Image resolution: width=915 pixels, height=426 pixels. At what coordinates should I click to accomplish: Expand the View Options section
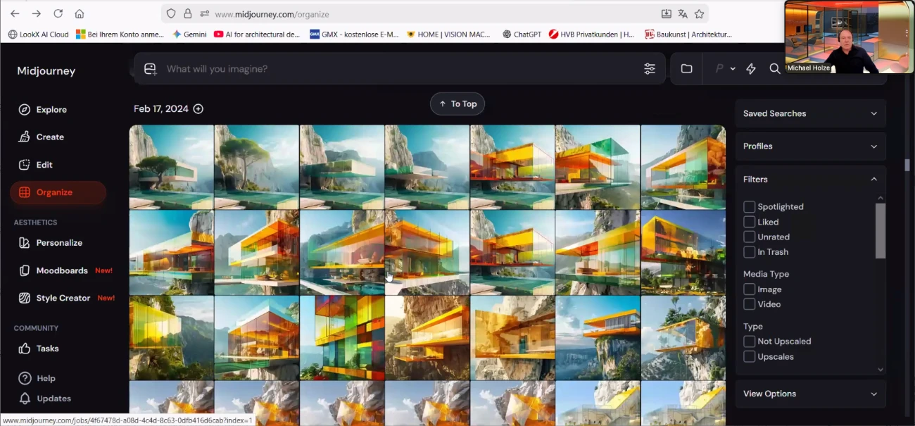[810, 394]
